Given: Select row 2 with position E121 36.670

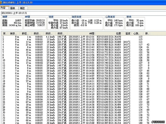Looking at the screenshot, I should [76, 40].
